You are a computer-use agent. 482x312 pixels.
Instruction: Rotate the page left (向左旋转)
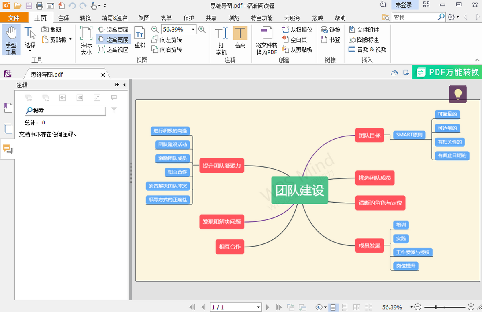point(155,40)
